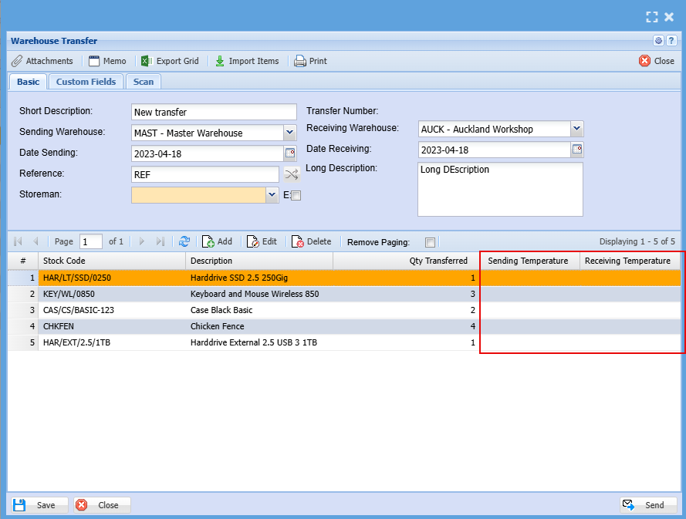Print the warehouse transfer
Image resolution: width=686 pixels, height=519 pixels.
(x=311, y=61)
